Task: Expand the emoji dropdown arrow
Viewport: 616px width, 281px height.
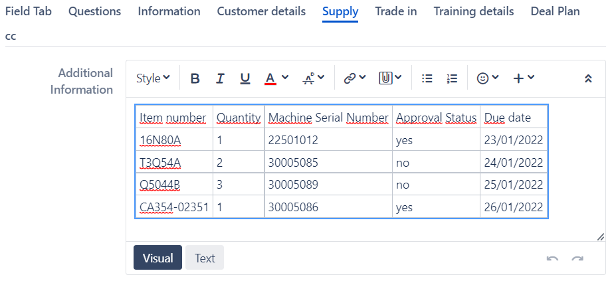Action: [495, 78]
